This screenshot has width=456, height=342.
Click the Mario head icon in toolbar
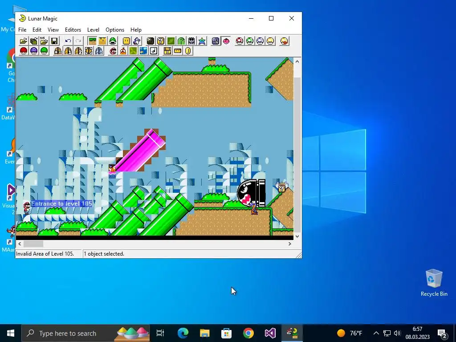[x=113, y=51]
